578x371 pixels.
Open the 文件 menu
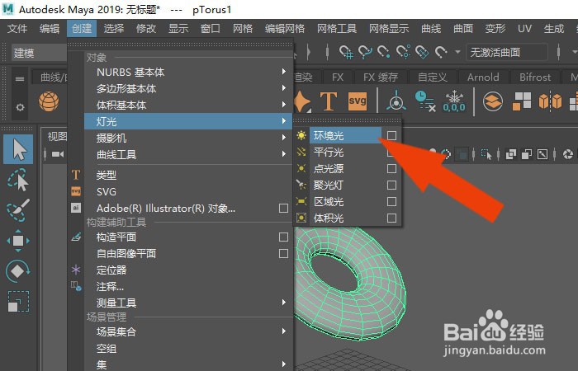tap(17, 28)
